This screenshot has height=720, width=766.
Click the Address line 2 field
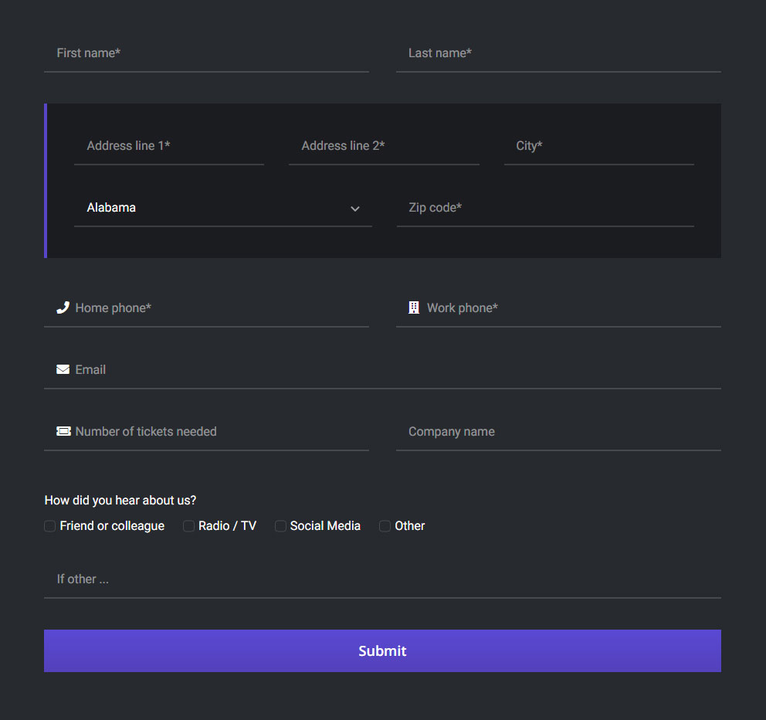[384, 146]
